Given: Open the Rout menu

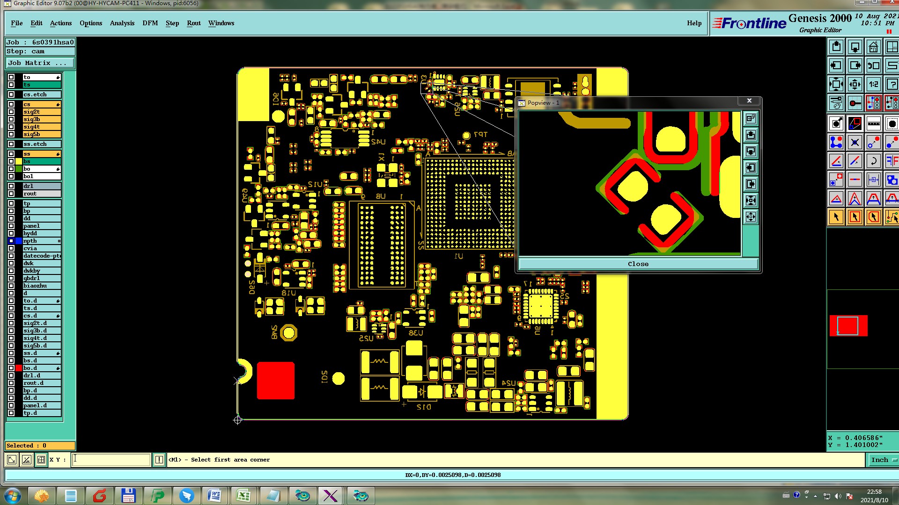Looking at the screenshot, I should coord(194,23).
